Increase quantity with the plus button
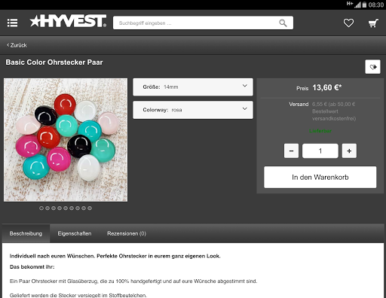Viewport: 386px width, 298px height. tap(349, 151)
